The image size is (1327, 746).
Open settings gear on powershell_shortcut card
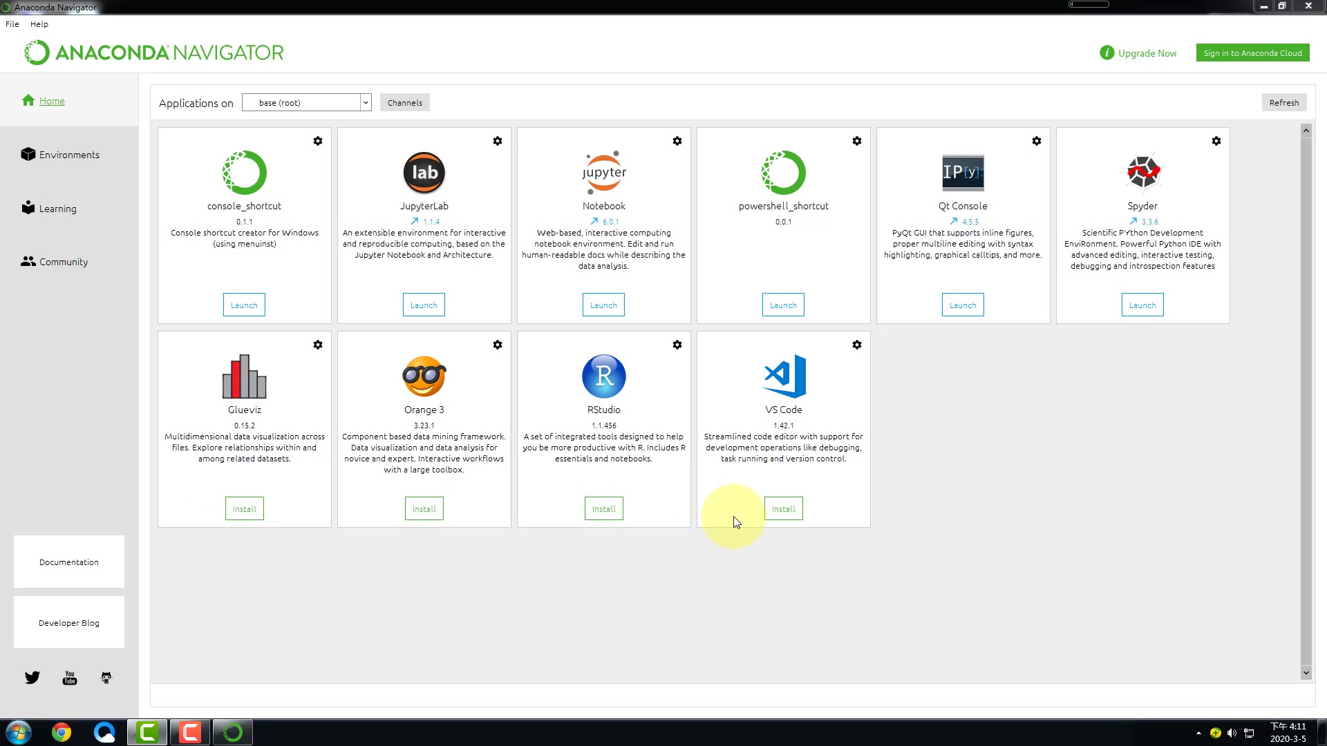pyautogui.click(x=857, y=141)
